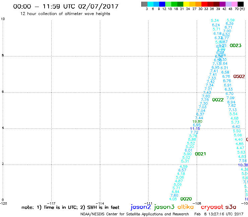
Task: Click the 6.37 wave height value
Action: click(x=200, y=114)
